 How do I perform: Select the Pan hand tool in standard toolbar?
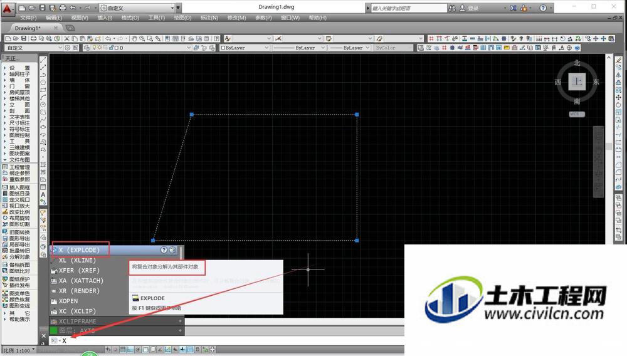(x=134, y=38)
